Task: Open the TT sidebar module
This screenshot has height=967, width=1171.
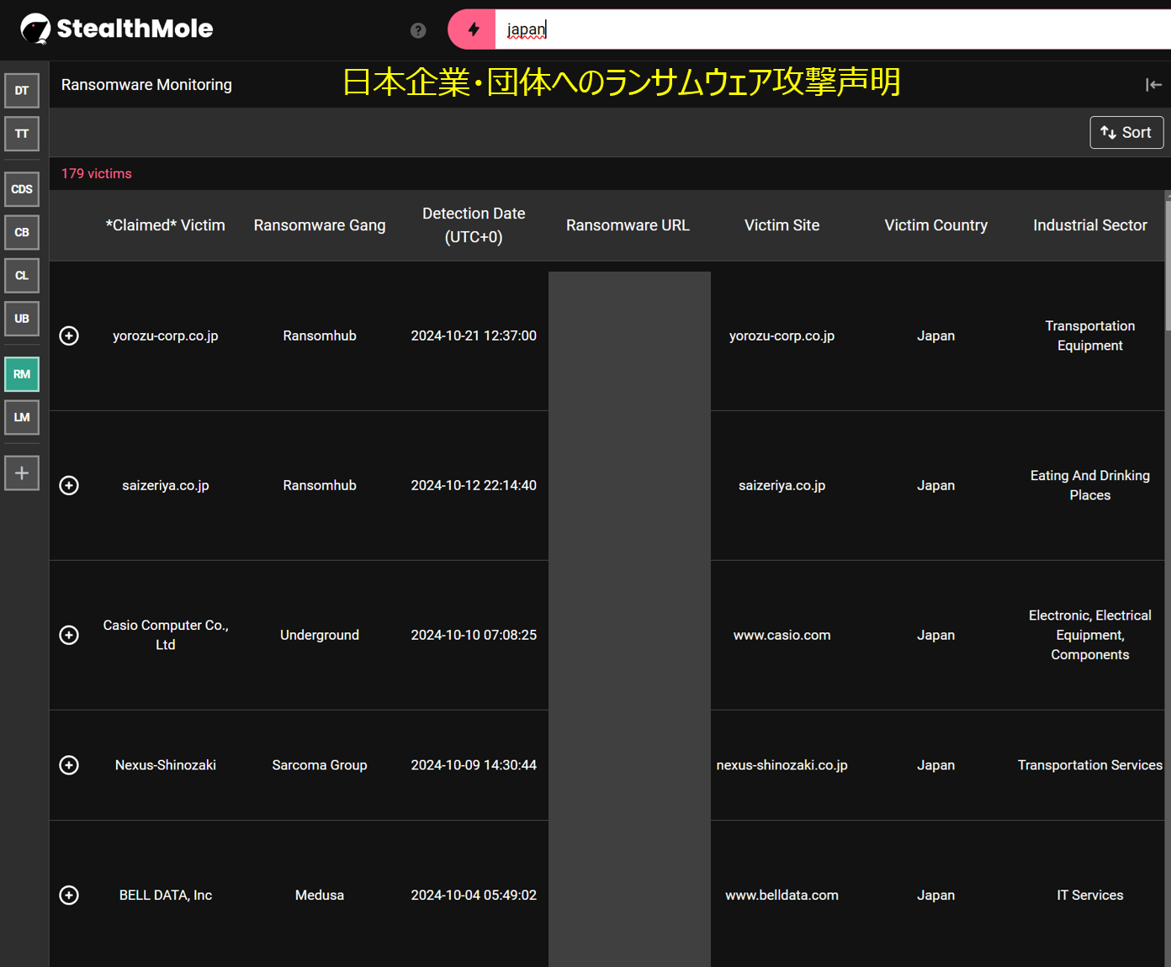Action: coord(22,134)
